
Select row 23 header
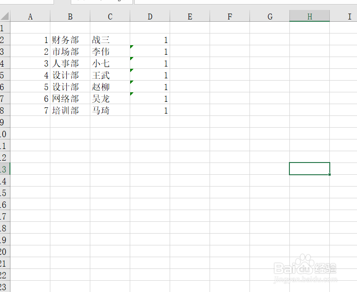point(5,286)
